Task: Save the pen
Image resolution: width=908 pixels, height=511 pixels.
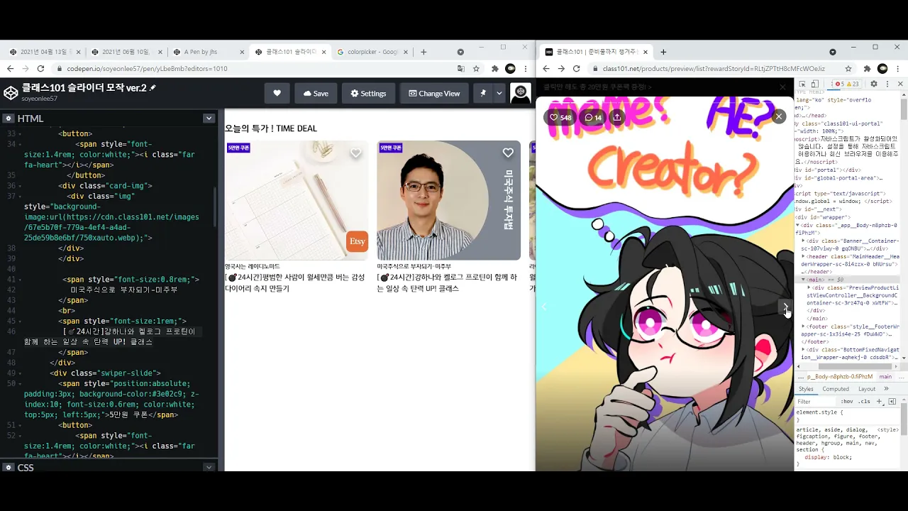Action: [316, 93]
